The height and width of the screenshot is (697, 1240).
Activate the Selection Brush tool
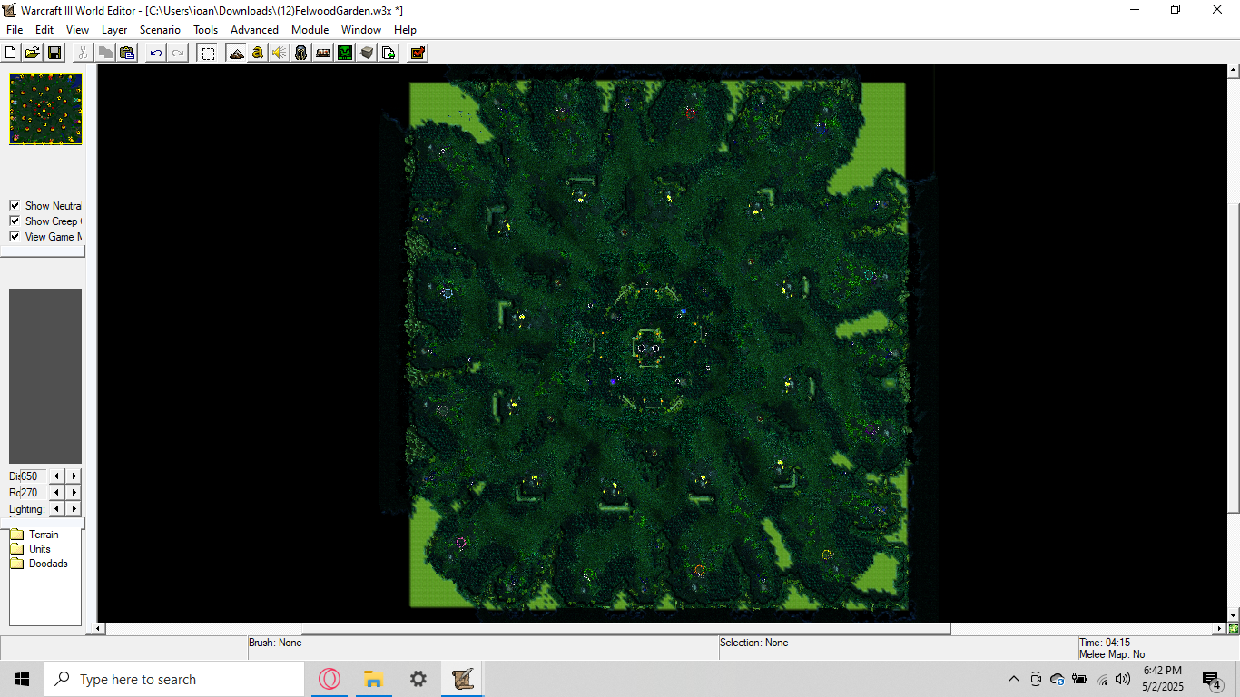[208, 53]
